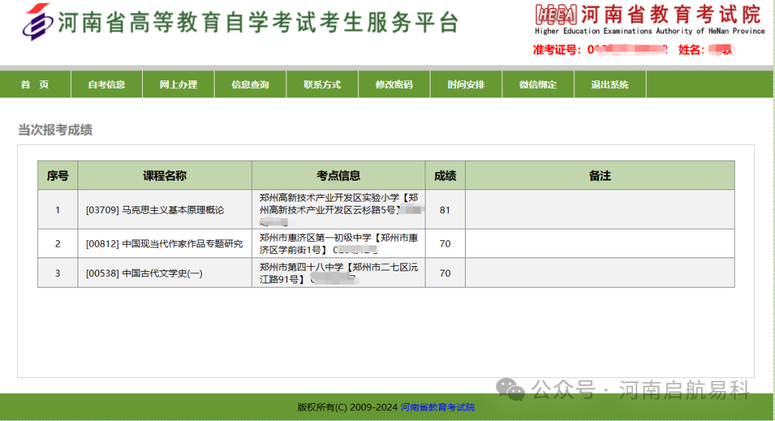Open the 修改密码 menu item
775x421 pixels.
coord(394,85)
